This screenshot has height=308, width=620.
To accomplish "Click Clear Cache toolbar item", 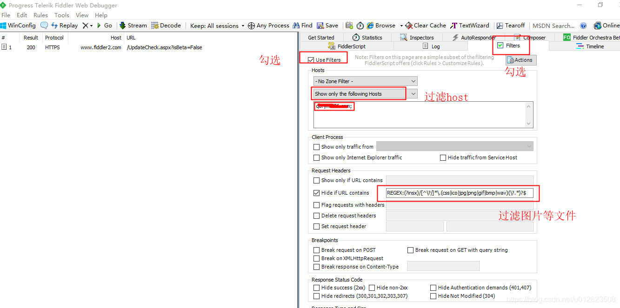I will [426, 26].
